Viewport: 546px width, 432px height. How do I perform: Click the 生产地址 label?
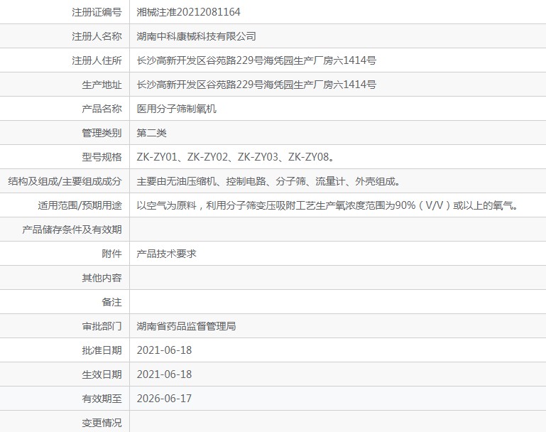102,85
